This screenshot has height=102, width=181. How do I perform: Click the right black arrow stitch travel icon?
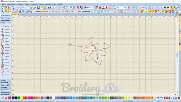pyautogui.click(x=168, y=8)
